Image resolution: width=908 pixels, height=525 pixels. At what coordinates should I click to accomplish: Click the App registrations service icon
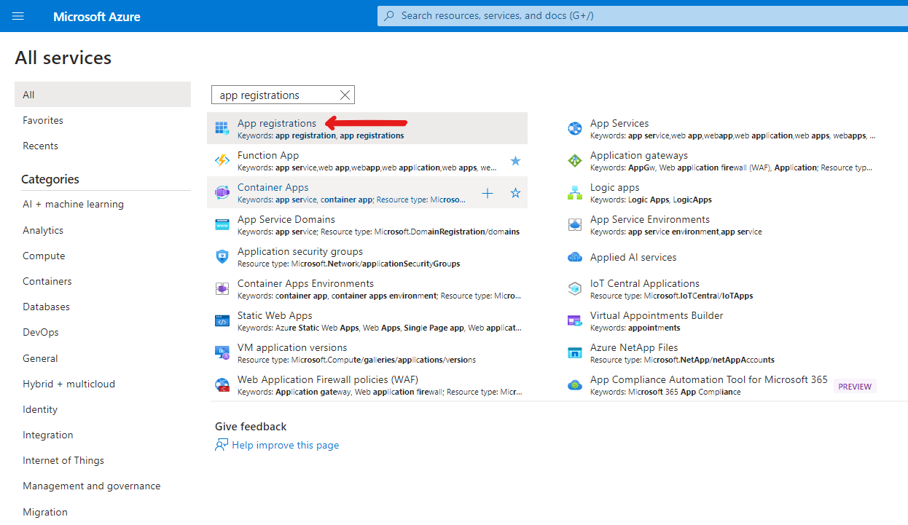tap(222, 129)
